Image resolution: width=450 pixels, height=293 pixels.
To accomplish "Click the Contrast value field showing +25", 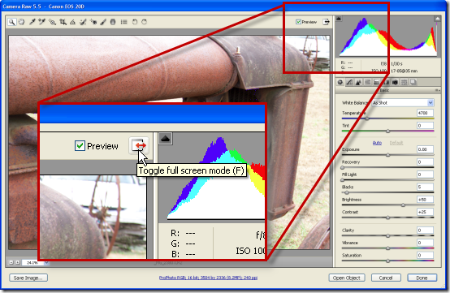I will [425, 212].
